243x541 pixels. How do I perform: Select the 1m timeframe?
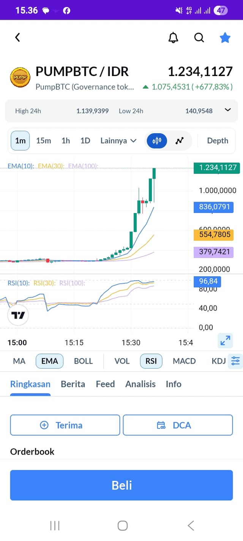(21, 141)
